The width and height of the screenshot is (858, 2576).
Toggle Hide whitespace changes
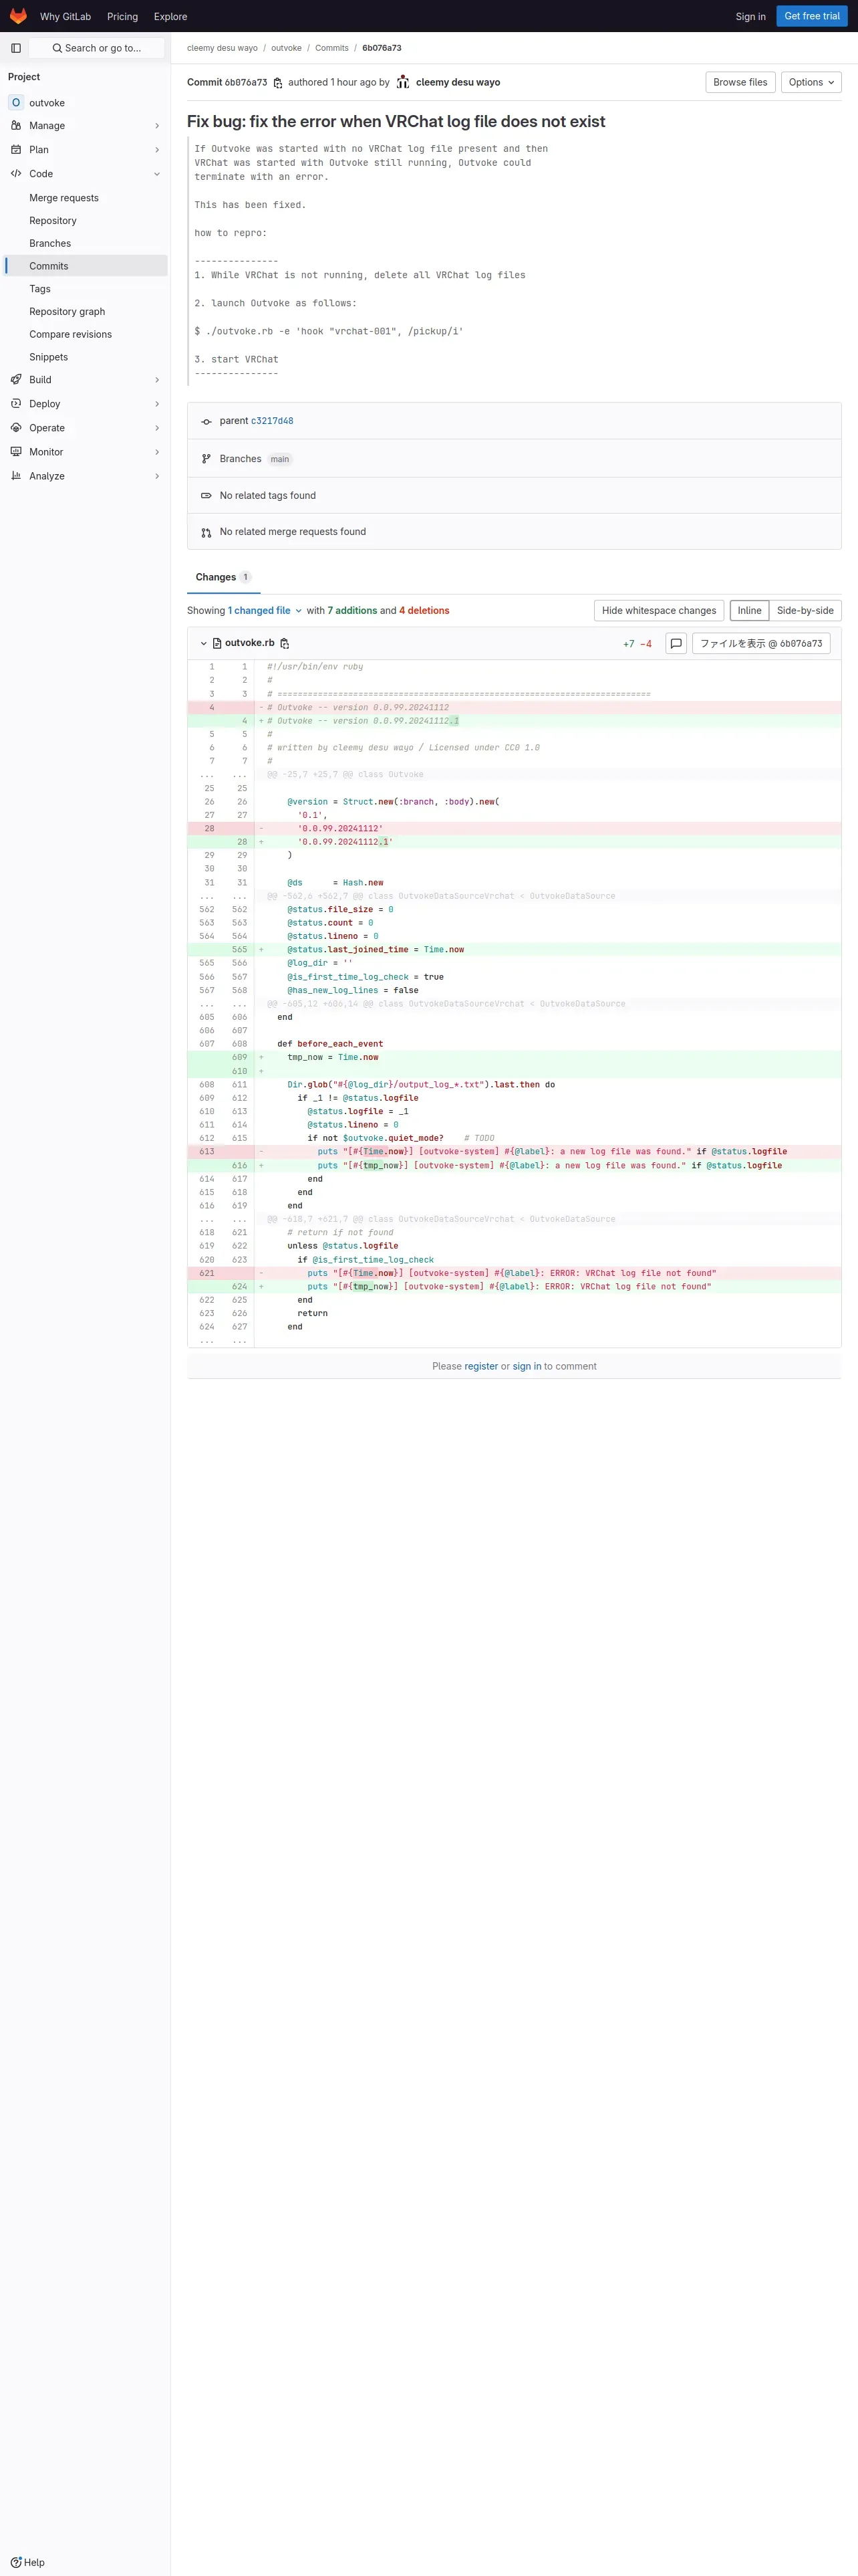(660, 611)
